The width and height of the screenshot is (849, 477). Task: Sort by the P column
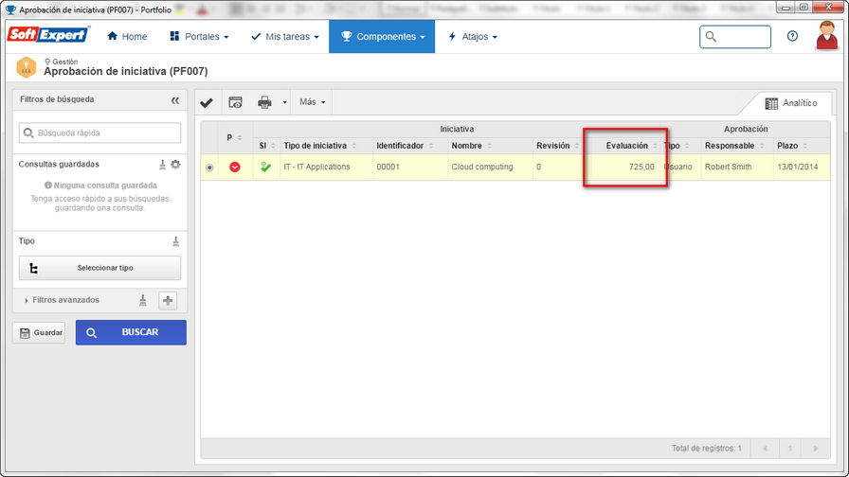tap(234, 137)
